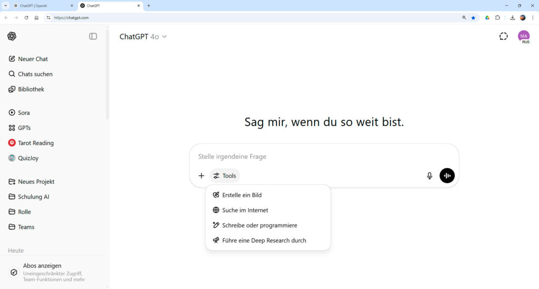
Task: Click the microphone dictation icon
Action: pos(430,176)
